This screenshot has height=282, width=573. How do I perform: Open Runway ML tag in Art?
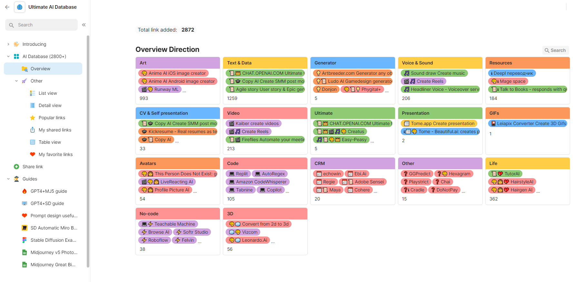[x=160, y=89]
